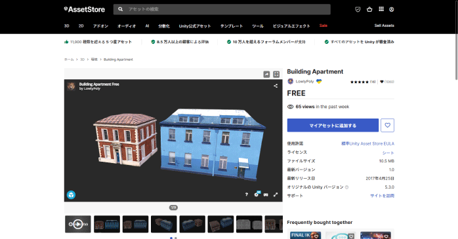Open the AI category menu
Image resolution: width=458 pixels, height=239 pixels.
click(147, 26)
